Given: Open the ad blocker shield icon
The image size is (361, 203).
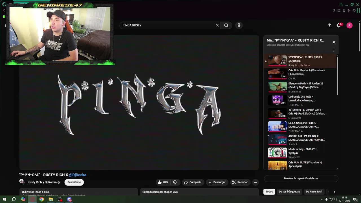Looking at the screenshot, I should click(344, 10).
